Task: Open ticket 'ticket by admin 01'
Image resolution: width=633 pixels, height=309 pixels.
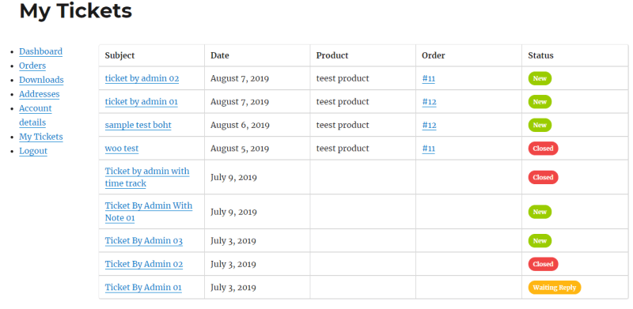Action: (x=142, y=102)
